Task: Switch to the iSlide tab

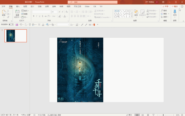Action: tap(87, 6)
